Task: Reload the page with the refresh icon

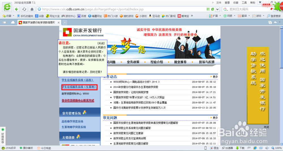Action: (x=24, y=9)
